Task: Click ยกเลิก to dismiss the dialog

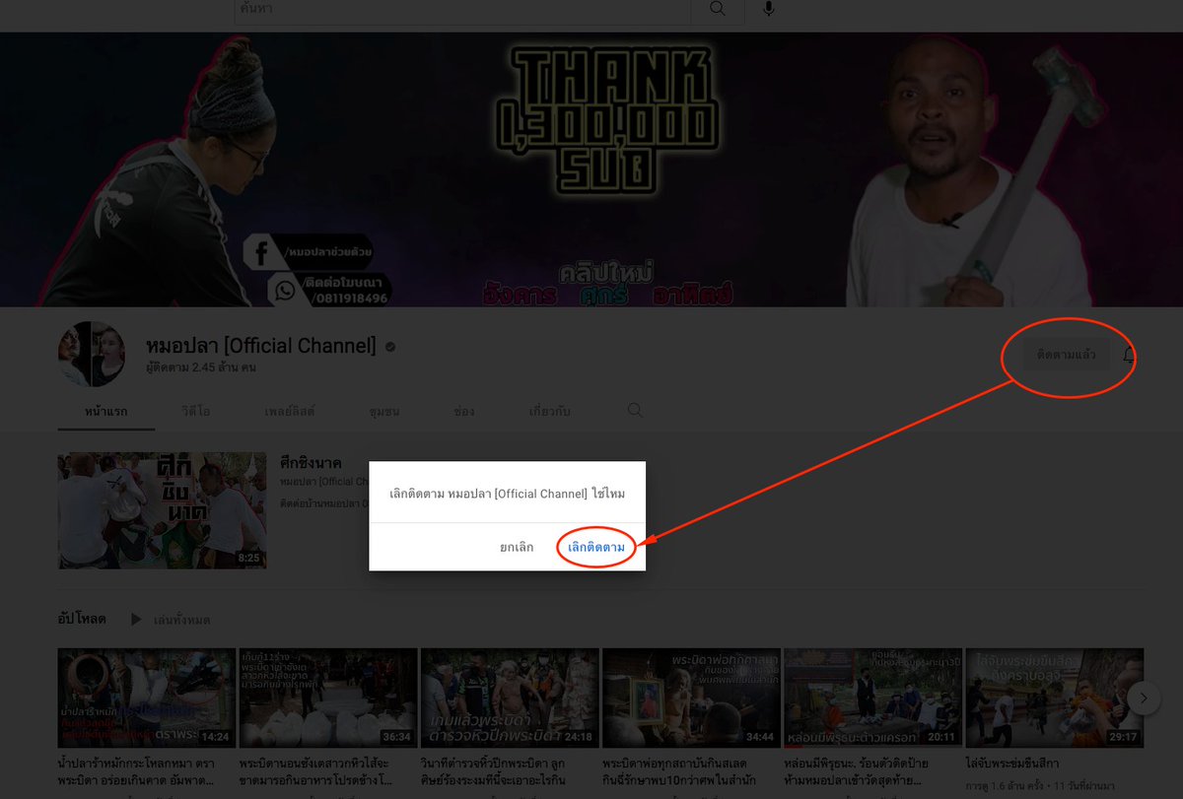Action: pyautogui.click(x=517, y=547)
